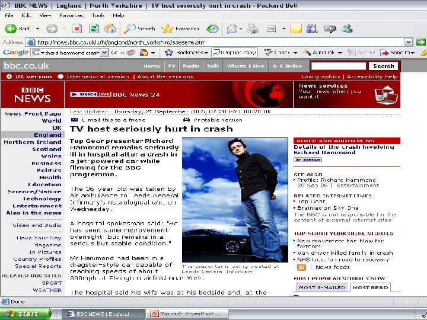Click the Stop loading icon
Screen dimensions: 427x320
click(77, 28)
